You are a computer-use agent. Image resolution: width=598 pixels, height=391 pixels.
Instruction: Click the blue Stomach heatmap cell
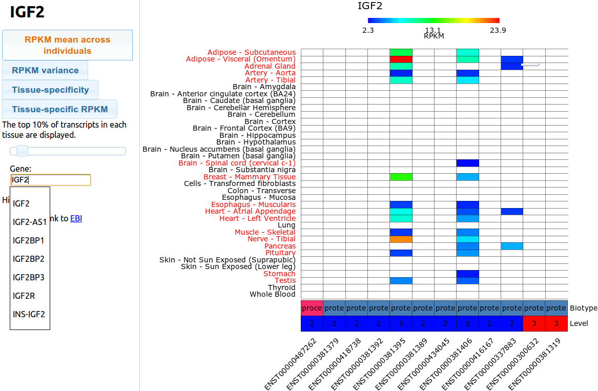[x=467, y=274]
